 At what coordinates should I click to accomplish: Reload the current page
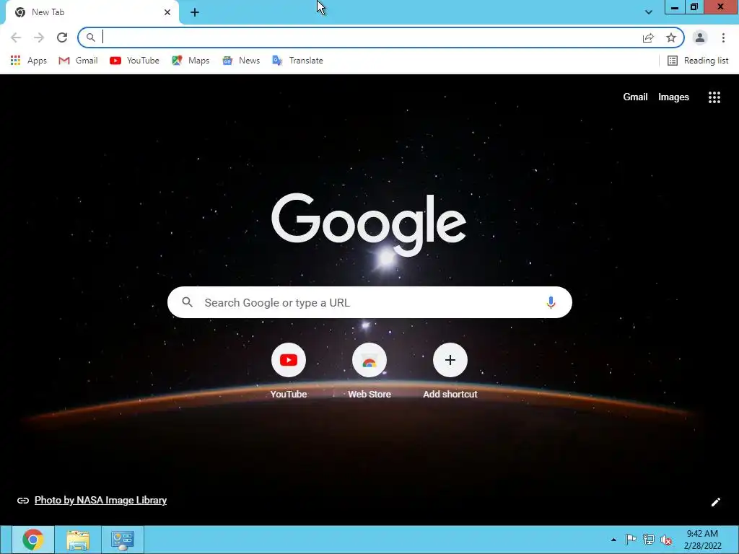tap(62, 38)
